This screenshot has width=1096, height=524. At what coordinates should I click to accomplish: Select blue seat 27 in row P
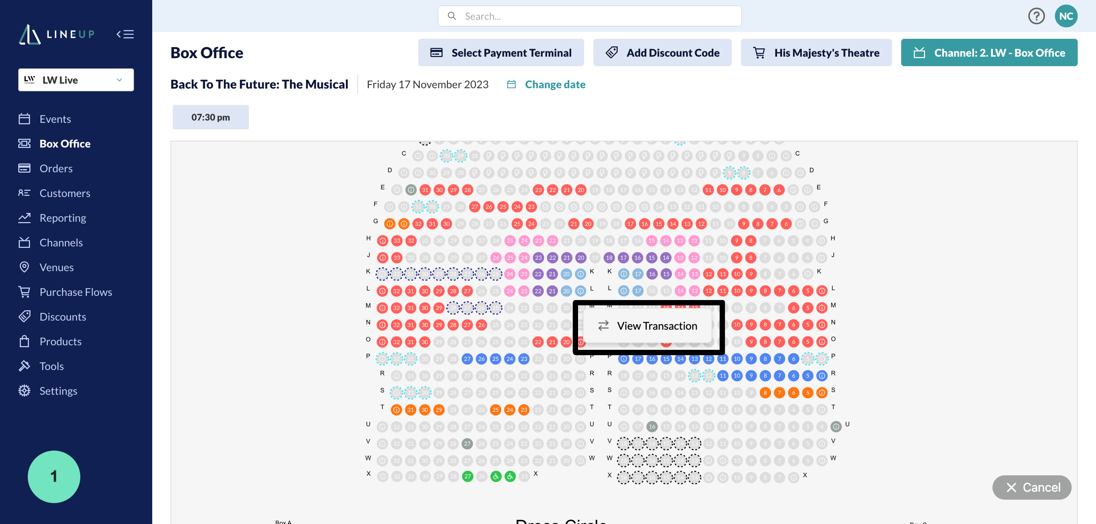467,359
